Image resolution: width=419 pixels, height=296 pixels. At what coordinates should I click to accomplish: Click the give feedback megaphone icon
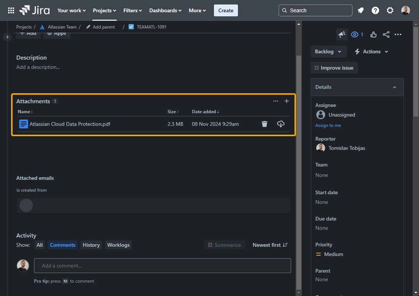(342, 34)
